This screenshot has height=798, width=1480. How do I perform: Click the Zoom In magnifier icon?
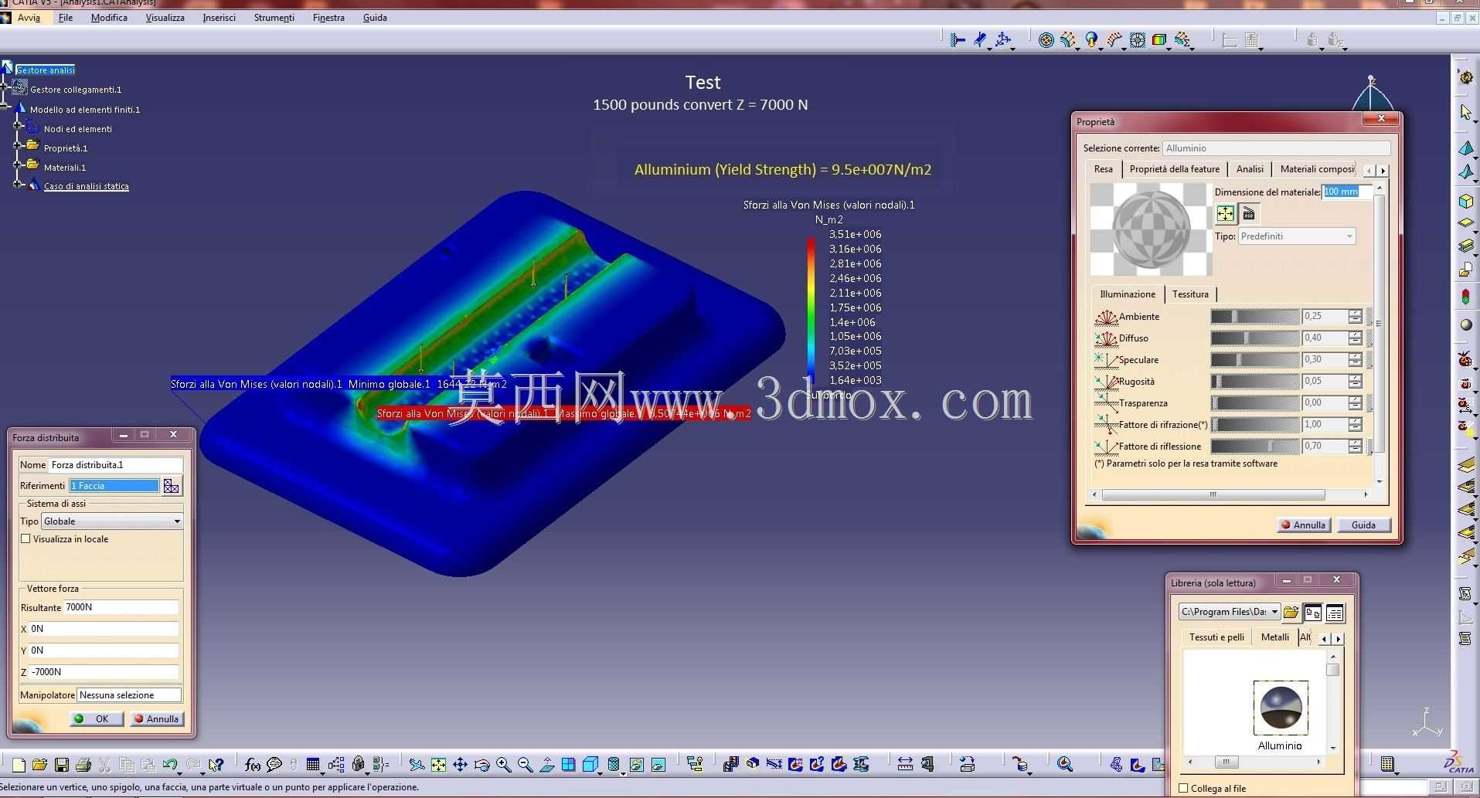pyautogui.click(x=504, y=765)
